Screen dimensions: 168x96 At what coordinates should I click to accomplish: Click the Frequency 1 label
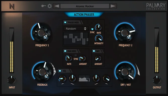pos(42,45)
